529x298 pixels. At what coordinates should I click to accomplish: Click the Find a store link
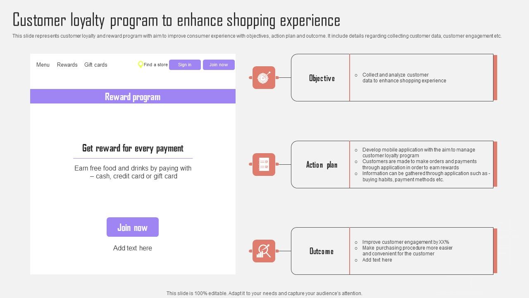[156, 65]
